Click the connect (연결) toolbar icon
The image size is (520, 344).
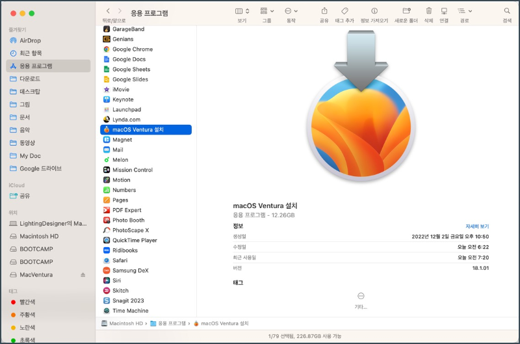tap(444, 11)
